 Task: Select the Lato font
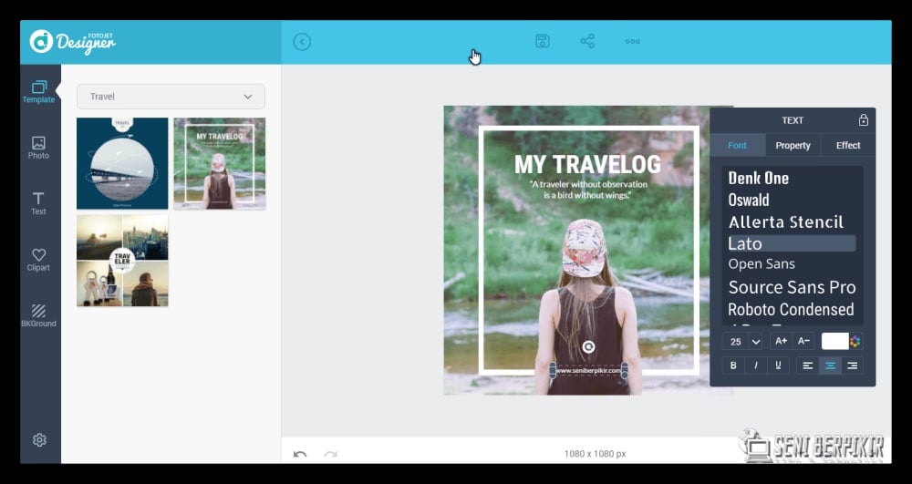791,243
